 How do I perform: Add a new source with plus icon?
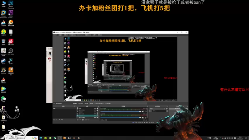point(78,120)
